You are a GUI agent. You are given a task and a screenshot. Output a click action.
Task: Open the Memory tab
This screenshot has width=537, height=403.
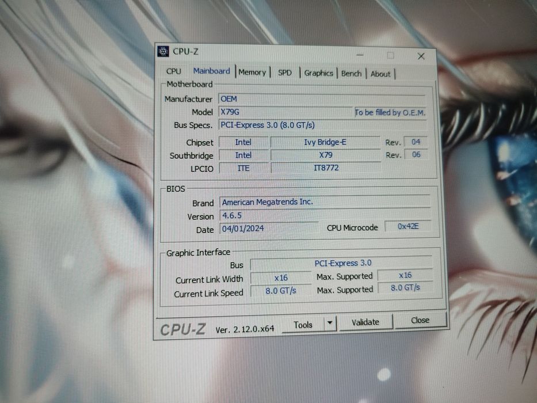click(x=253, y=73)
